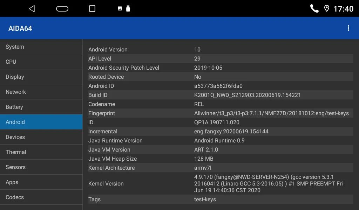Open the AIDA64 three-dot overflow menu
The width and height of the screenshot is (359, 210).
348,28
